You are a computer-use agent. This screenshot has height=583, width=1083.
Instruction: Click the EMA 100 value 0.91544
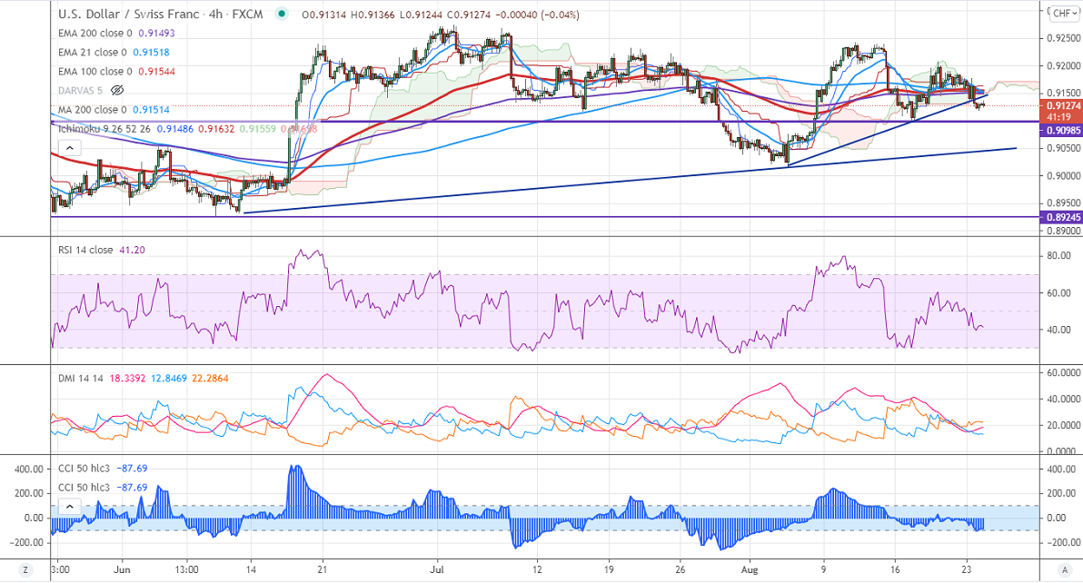click(x=157, y=72)
